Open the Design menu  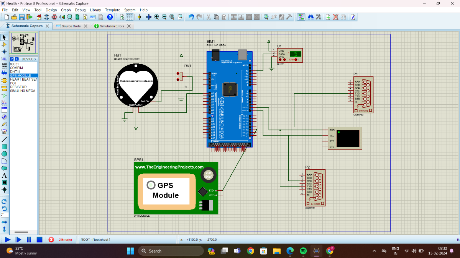pyautogui.click(x=51, y=10)
